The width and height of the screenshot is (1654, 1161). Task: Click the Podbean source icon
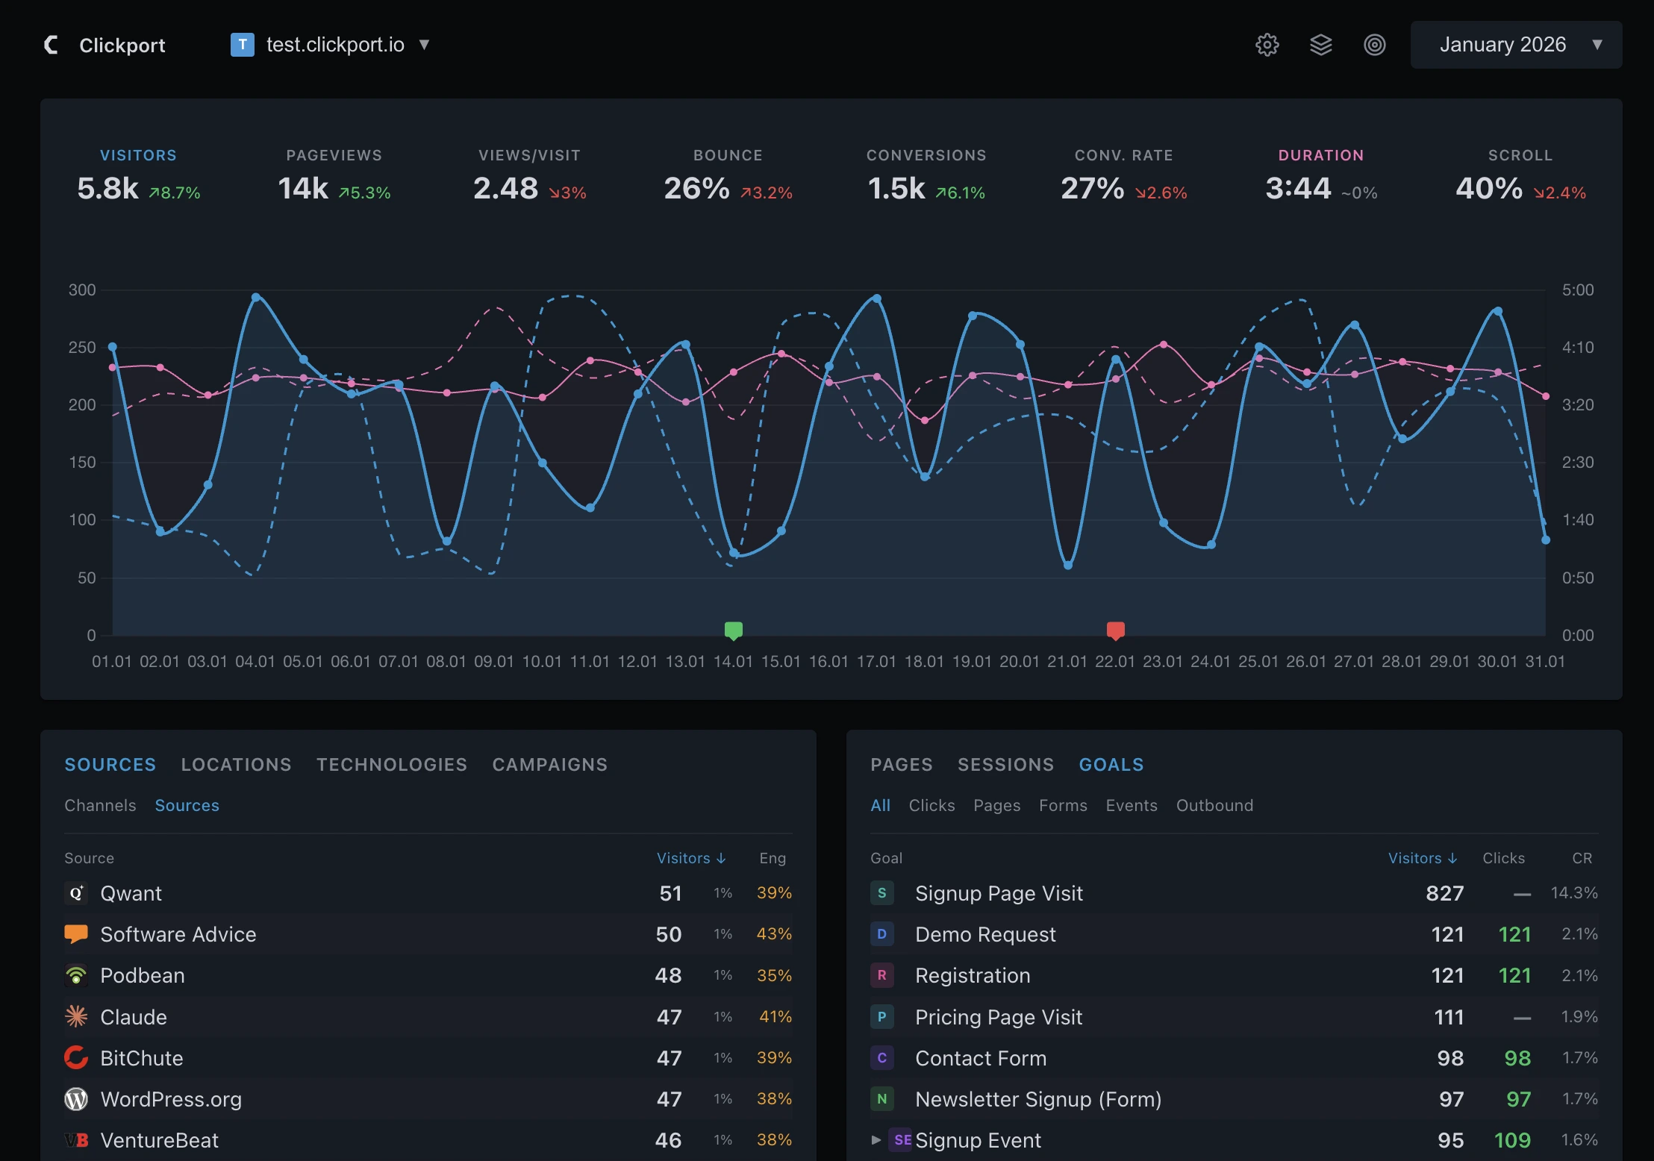pos(76,975)
